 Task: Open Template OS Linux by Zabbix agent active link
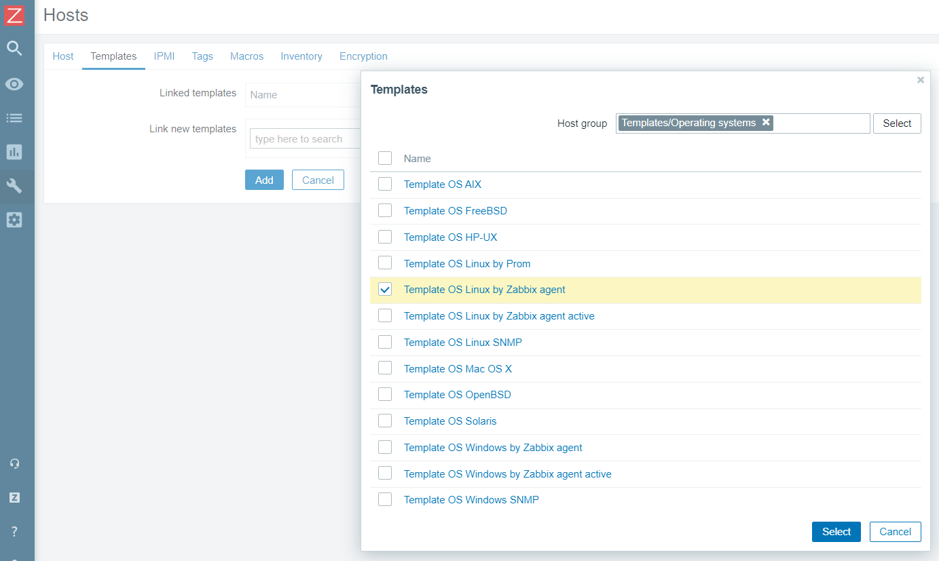(x=499, y=316)
